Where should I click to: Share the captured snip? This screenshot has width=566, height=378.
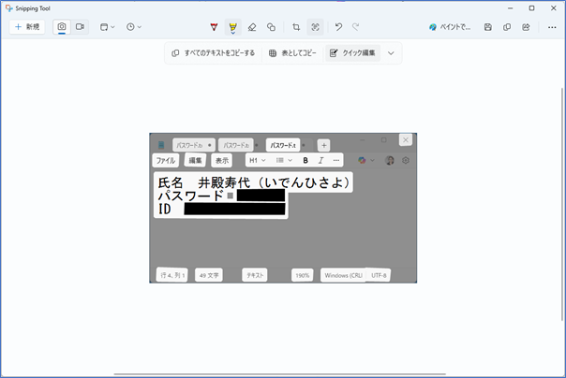coord(526,27)
